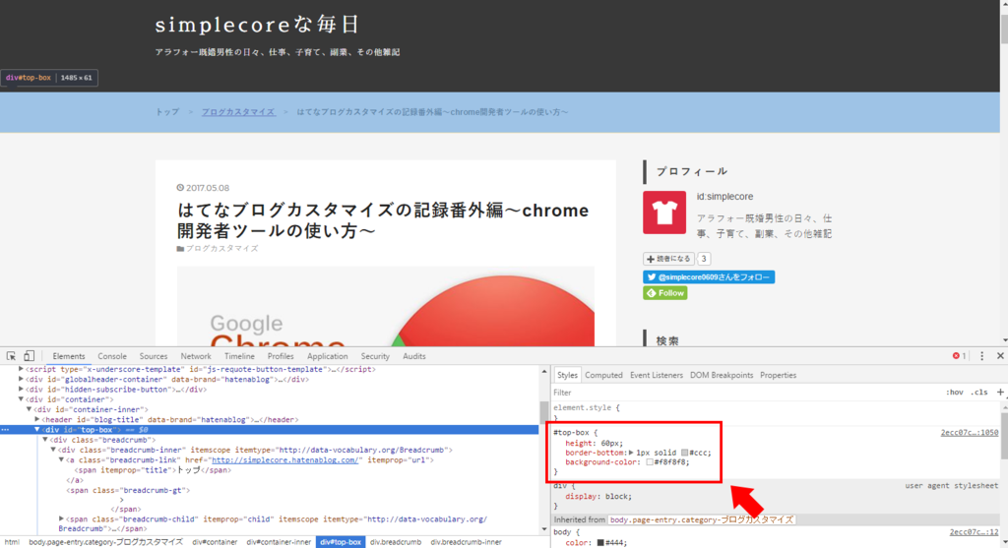This screenshot has width=1008, height=548.
Task: Expand the border-bottom shorthand triangle
Action: click(631, 453)
